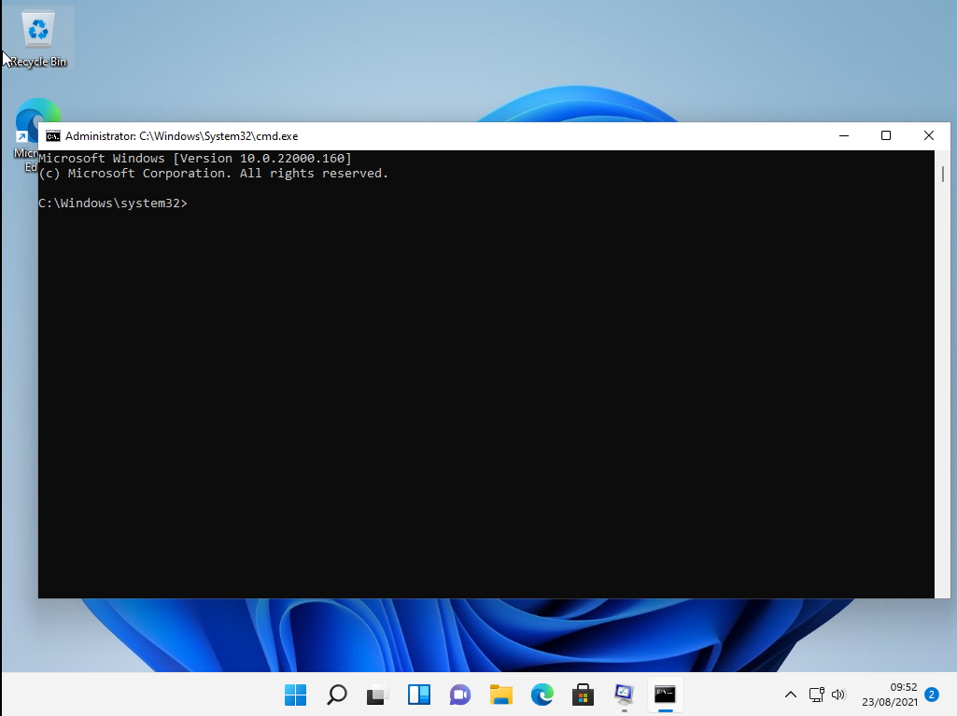Click the network status tray icon
This screenshot has width=957, height=716.
tap(816, 695)
